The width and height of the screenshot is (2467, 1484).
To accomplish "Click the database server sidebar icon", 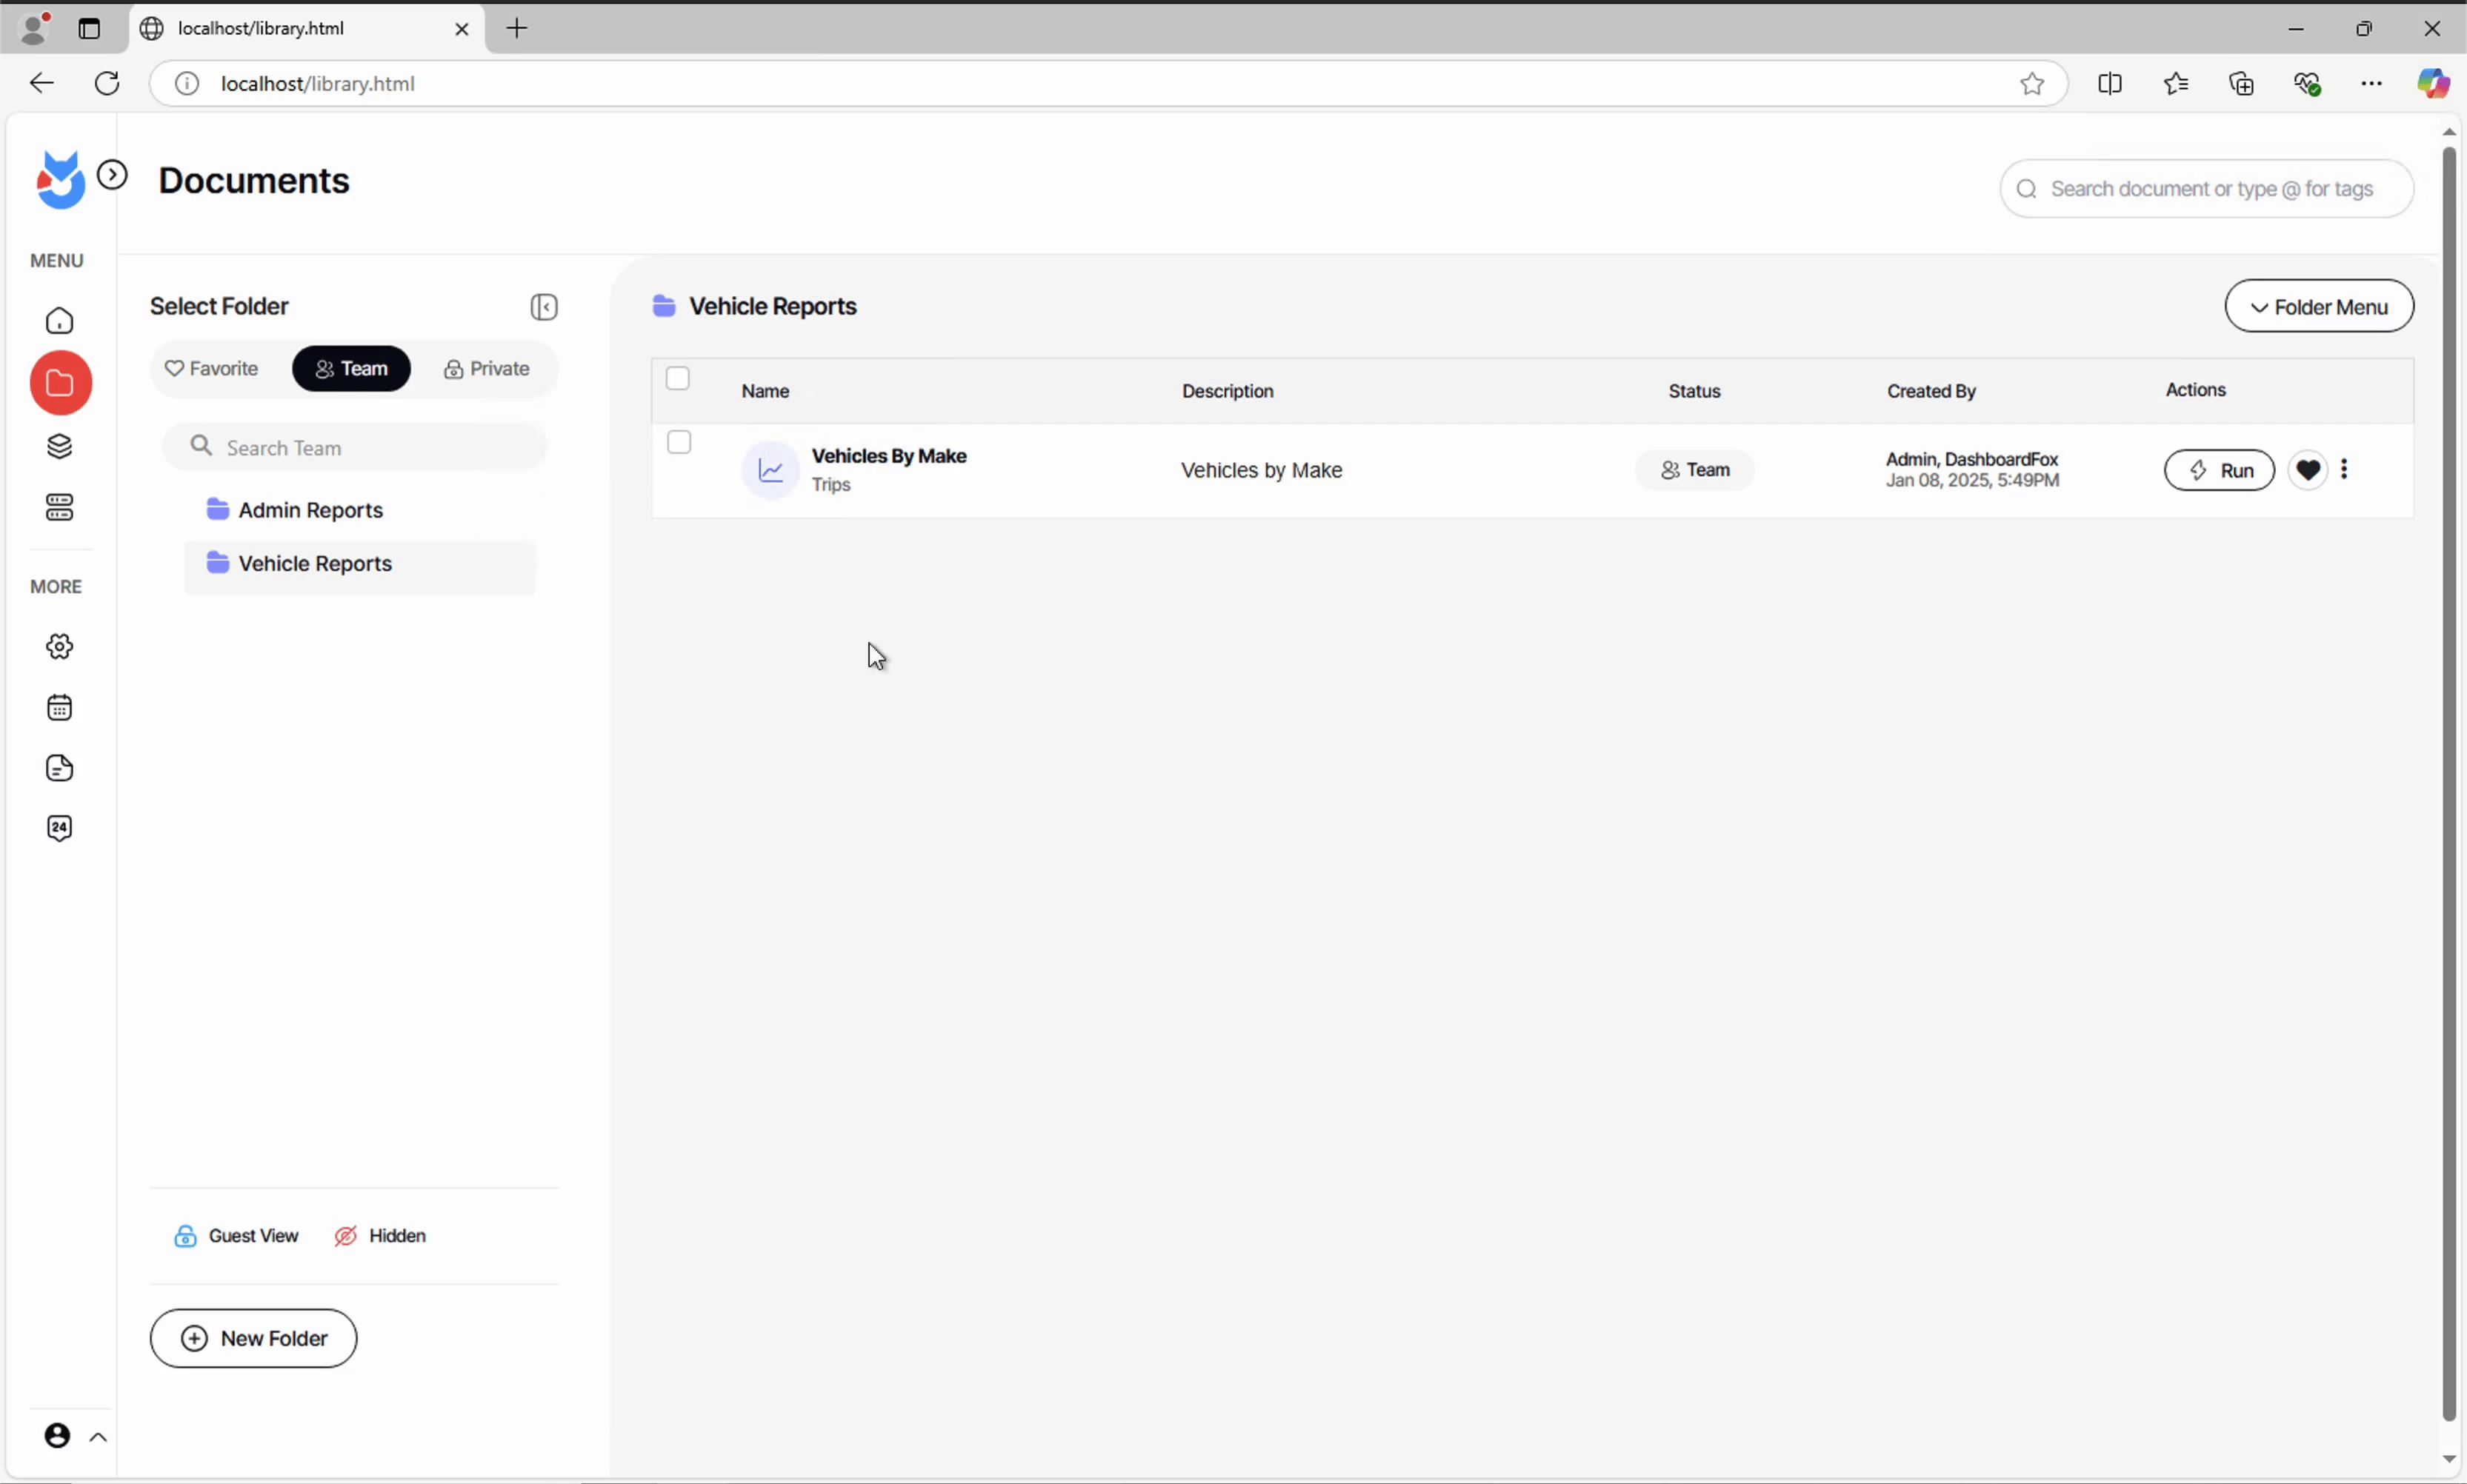I will (60, 508).
